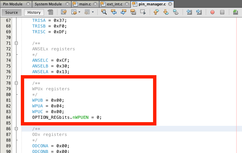Screen dimensions: 242x153
Task: Click the value 0xF0 on line 68
Action: pos(59,26)
